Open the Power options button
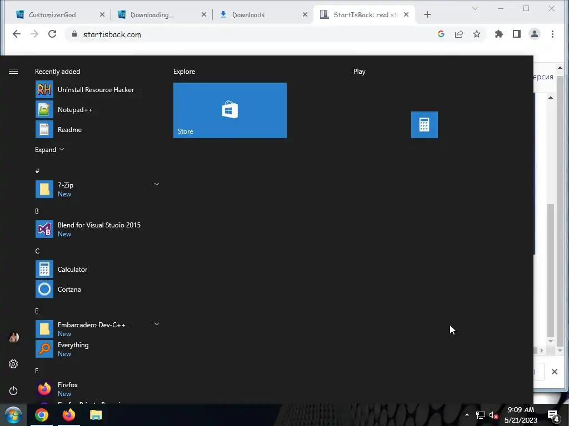Image resolution: width=569 pixels, height=426 pixels. point(13,390)
